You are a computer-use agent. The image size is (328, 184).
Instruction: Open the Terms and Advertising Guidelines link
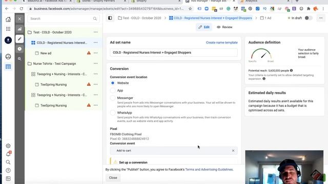(x=209, y=170)
